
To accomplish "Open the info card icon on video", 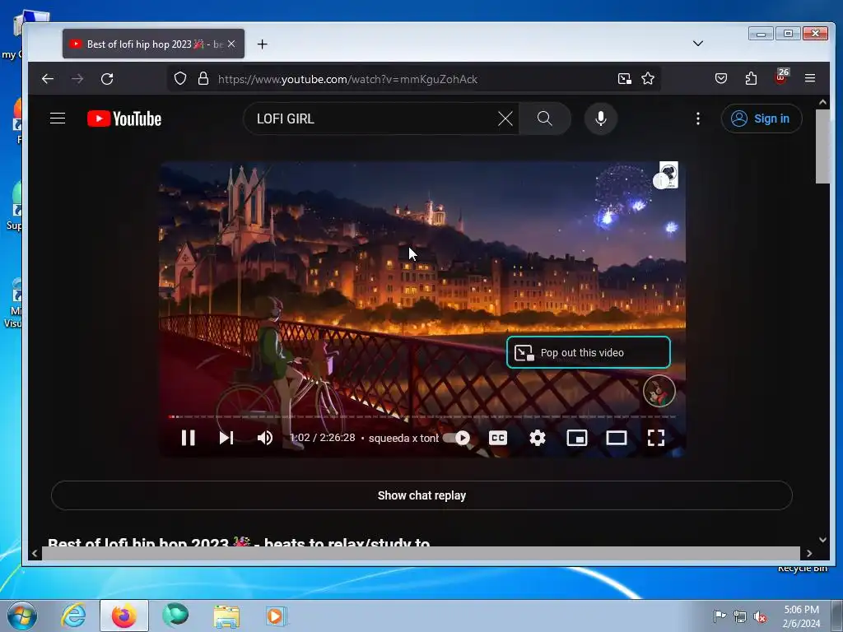I will tap(661, 181).
